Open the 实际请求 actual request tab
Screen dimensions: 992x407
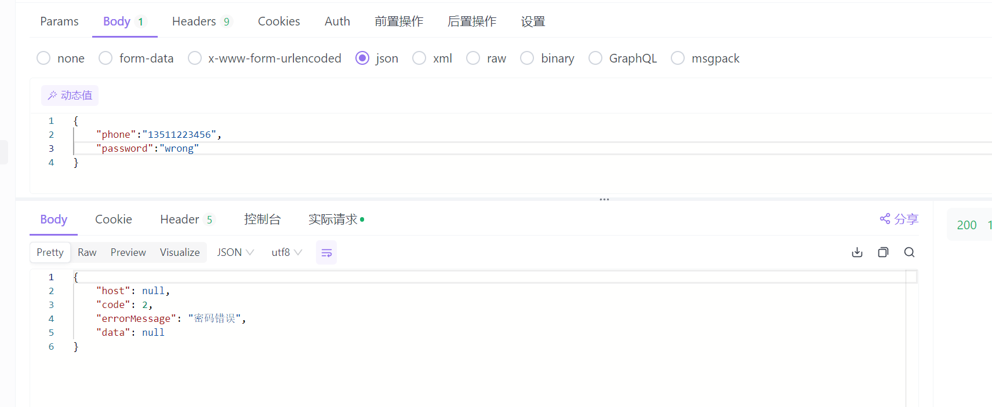pyautogui.click(x=336, y=219)
